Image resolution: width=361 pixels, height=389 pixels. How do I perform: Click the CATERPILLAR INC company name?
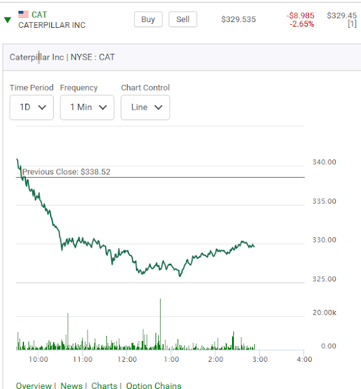[52, 25]
